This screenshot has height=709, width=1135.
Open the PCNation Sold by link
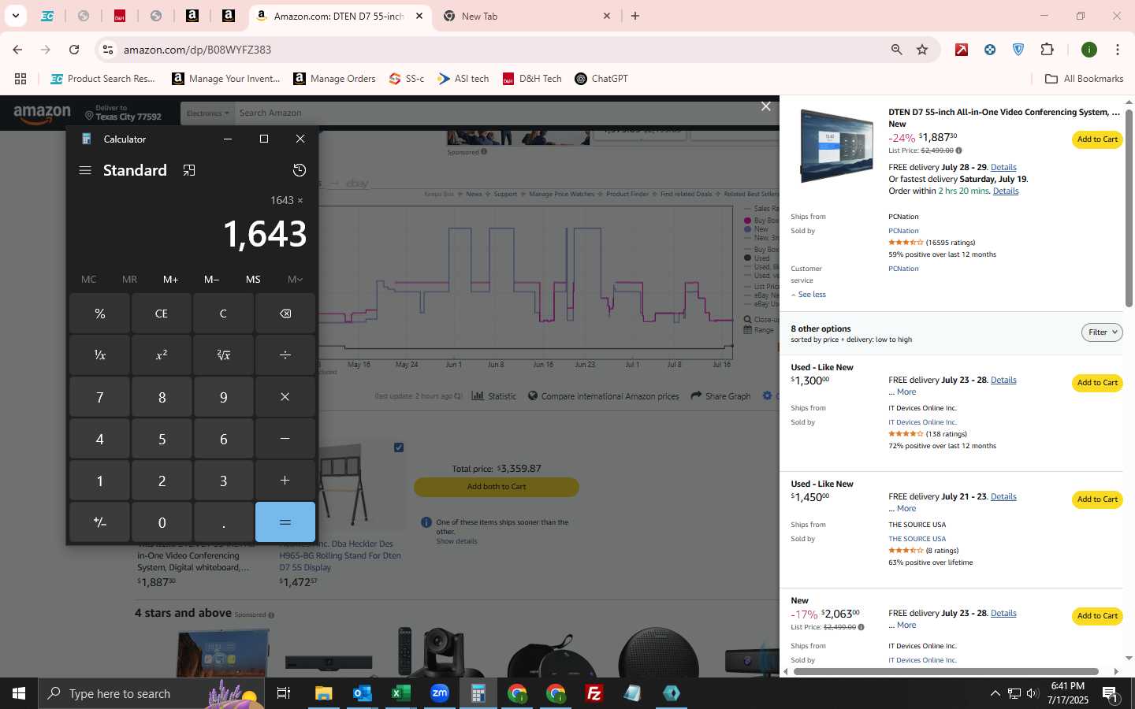(x=903, y=232)
